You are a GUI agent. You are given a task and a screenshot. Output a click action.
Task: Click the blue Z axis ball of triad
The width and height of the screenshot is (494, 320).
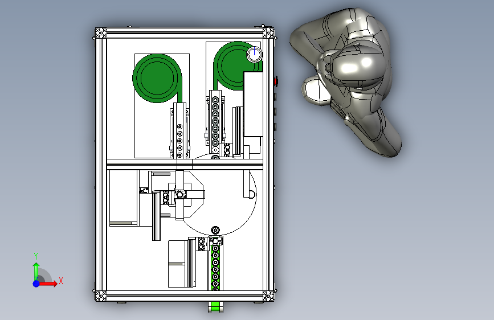(36, 284)
